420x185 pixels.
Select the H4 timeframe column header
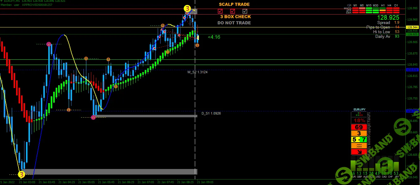point(389,6)
